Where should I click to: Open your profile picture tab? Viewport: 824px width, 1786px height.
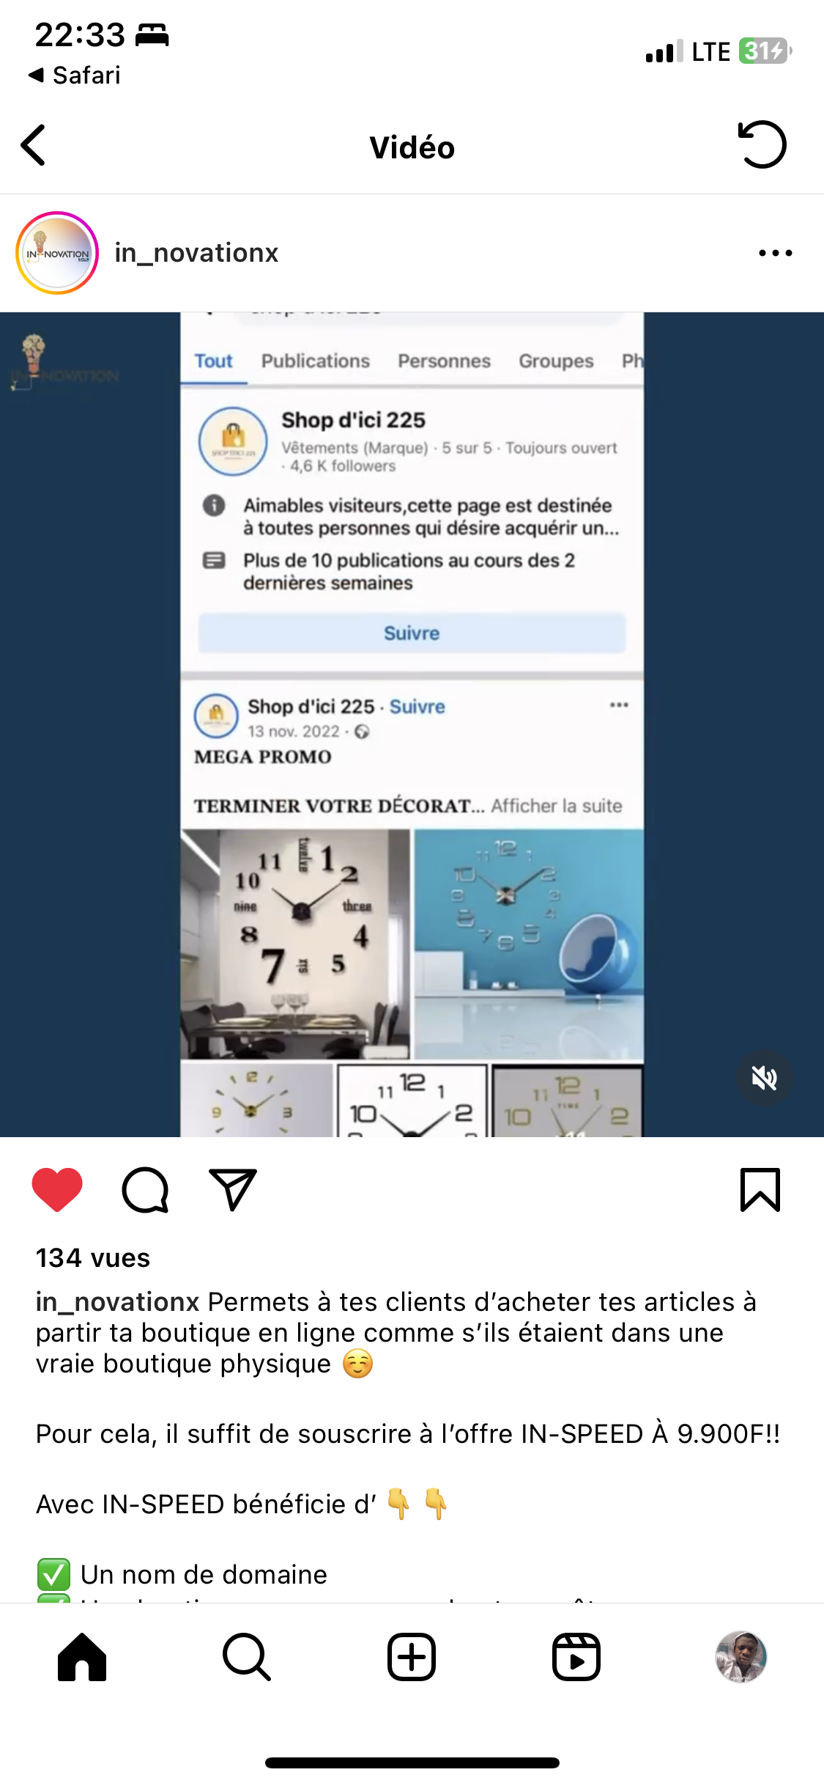741,1657
